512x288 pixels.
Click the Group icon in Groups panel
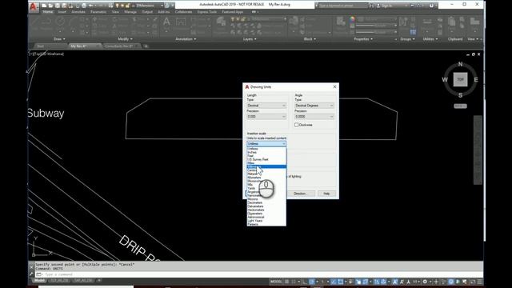click(x=403, y=22)
